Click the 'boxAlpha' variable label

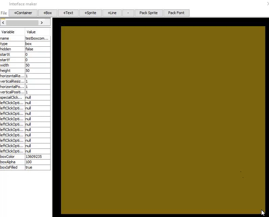click(x=8, y=162)
